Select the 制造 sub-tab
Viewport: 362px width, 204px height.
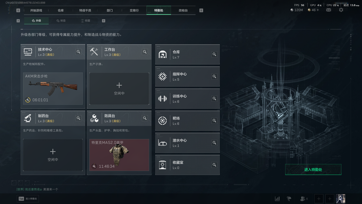point(61,20)
